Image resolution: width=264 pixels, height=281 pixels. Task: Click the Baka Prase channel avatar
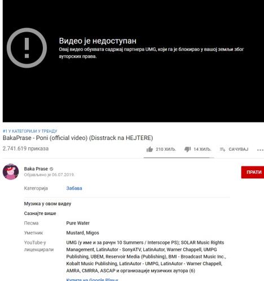pyautogui.click(x=11, y=172)
